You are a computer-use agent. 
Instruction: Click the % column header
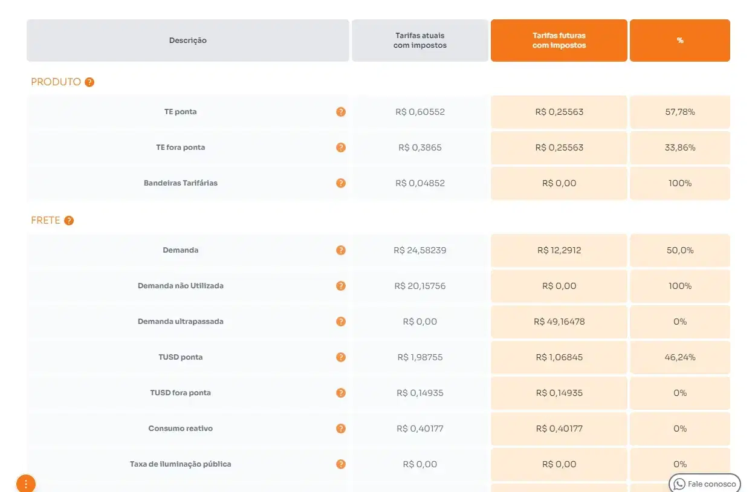(680, 40)
